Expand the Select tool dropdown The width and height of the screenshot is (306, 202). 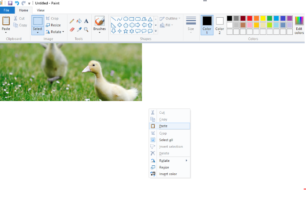pyautogui.click(x=37, y=33)
